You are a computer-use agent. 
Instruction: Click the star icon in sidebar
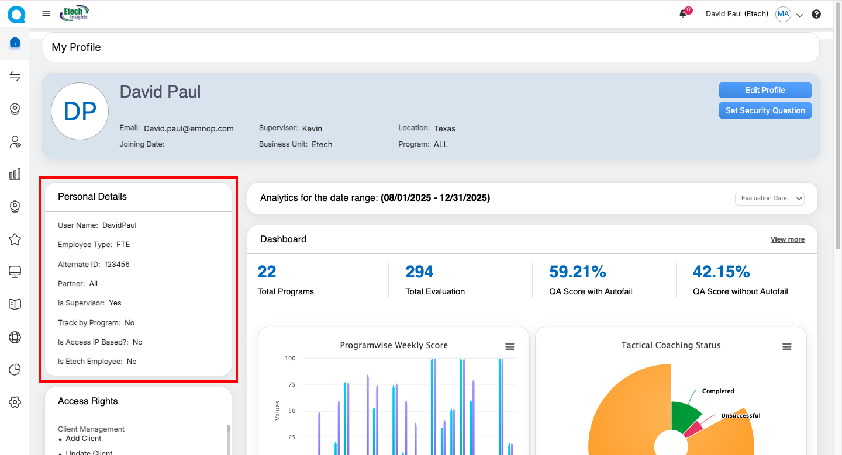coord(15,239)
